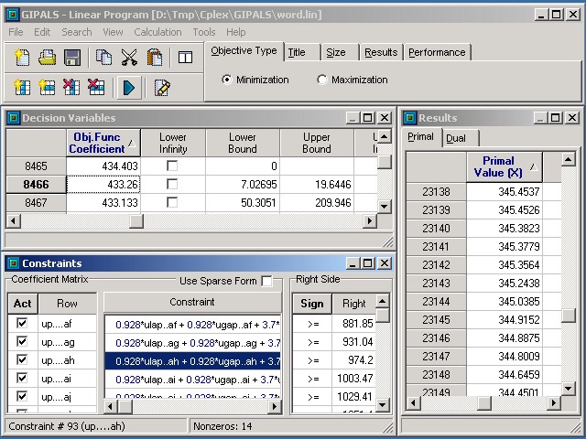Click Results list scroll-down arrow
The image size is (586, 439).
tap(569, 389)
